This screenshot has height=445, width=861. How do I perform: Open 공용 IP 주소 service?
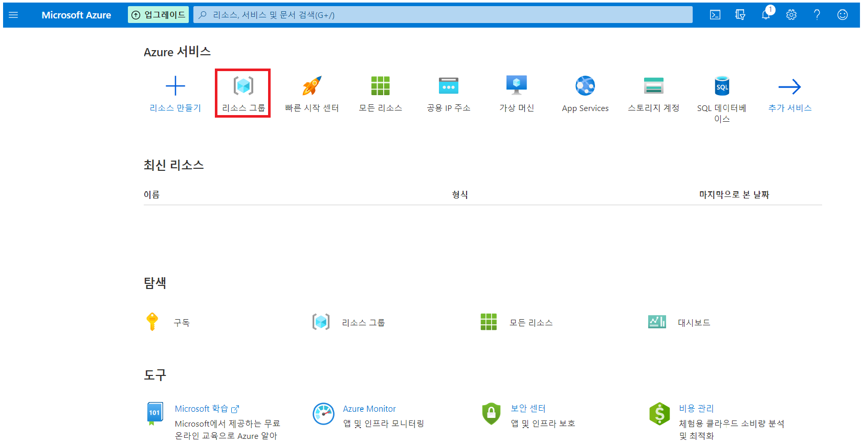[449, 86]
